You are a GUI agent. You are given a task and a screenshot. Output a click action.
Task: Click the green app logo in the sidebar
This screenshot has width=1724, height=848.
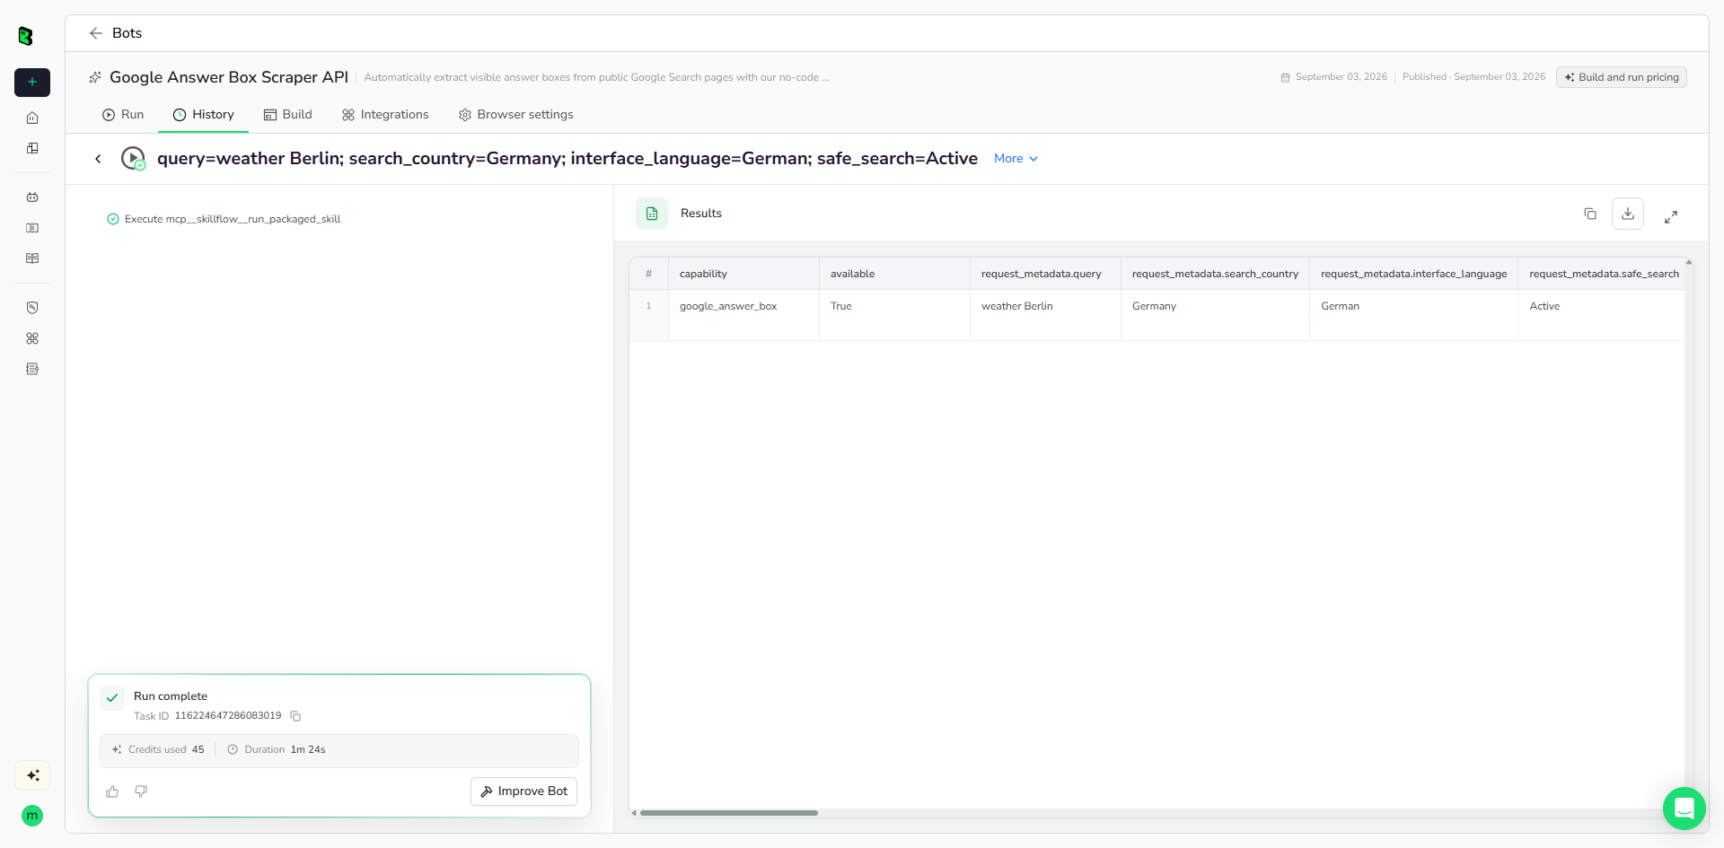26,36
